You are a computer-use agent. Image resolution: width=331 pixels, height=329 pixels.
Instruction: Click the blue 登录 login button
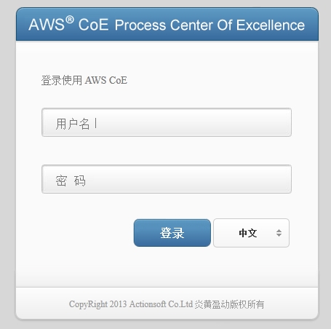tap(172, 233)
